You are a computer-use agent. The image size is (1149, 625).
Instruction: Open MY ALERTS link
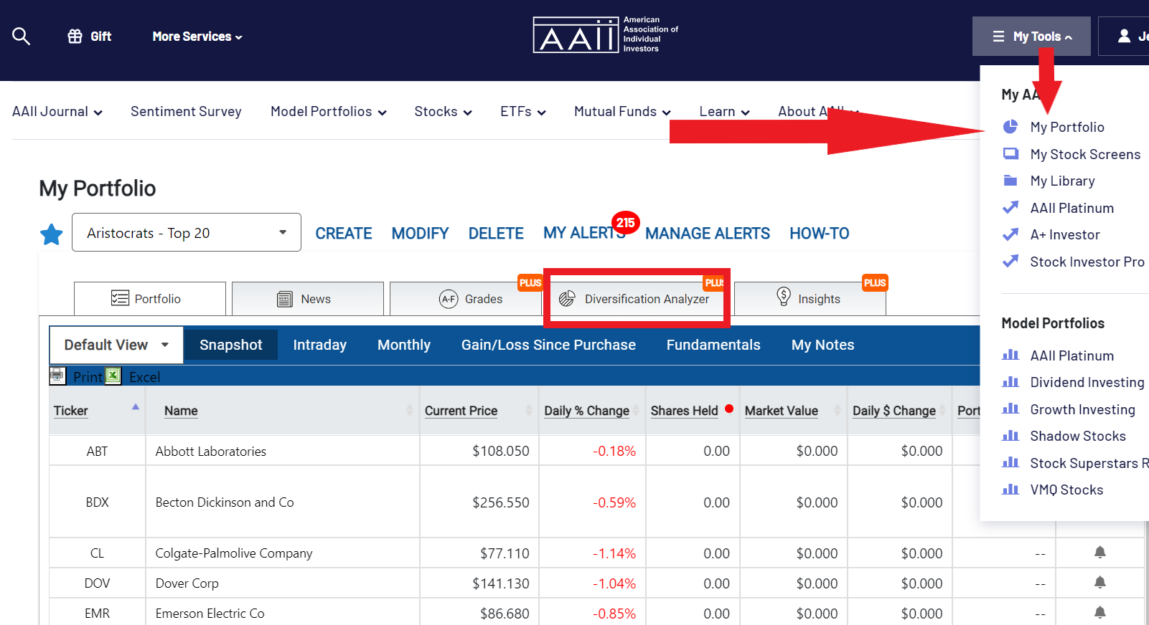pyautogui.click(x=583, y=234)
